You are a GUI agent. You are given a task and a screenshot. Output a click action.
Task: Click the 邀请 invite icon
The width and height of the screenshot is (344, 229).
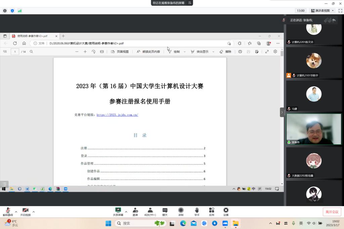135,211
